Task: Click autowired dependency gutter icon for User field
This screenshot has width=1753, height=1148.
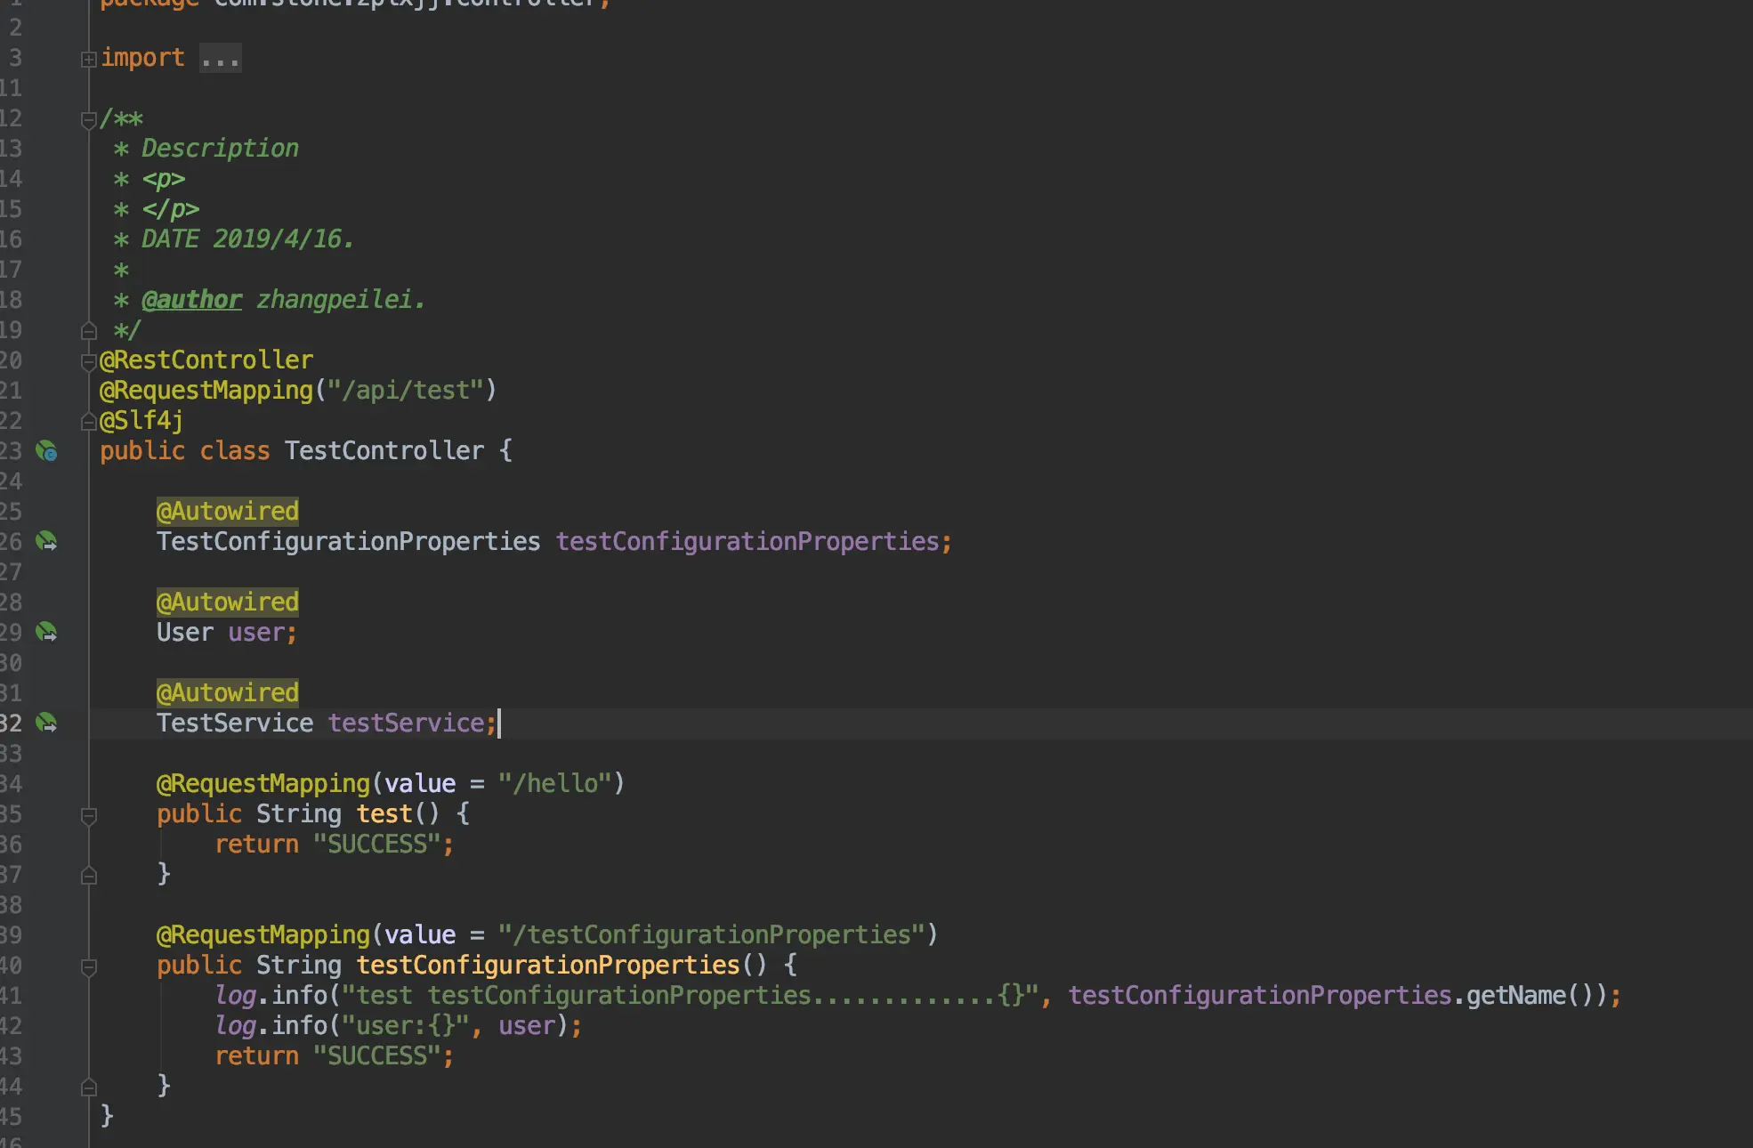Action: pyautogui.click(x=46, y=633)
